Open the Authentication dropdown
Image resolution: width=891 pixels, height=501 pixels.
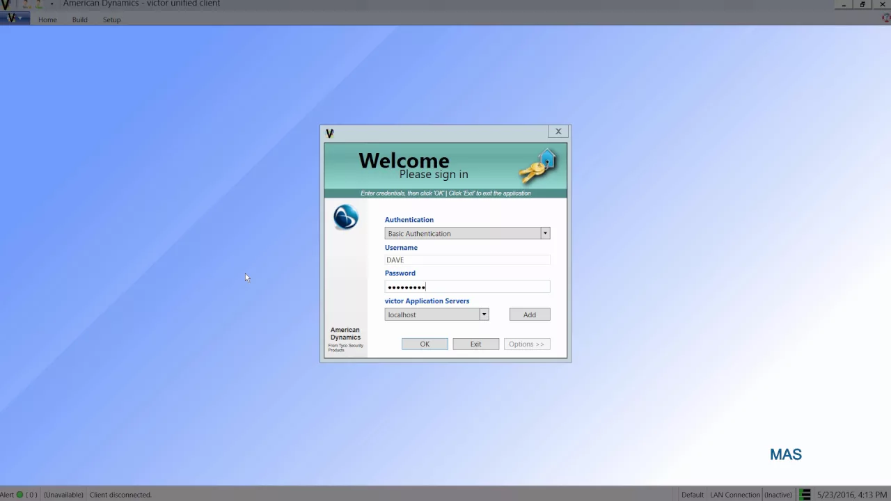point(467,234)
